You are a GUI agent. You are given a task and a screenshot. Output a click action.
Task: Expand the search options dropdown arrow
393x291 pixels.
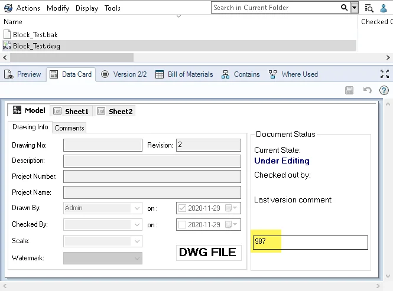354,8
